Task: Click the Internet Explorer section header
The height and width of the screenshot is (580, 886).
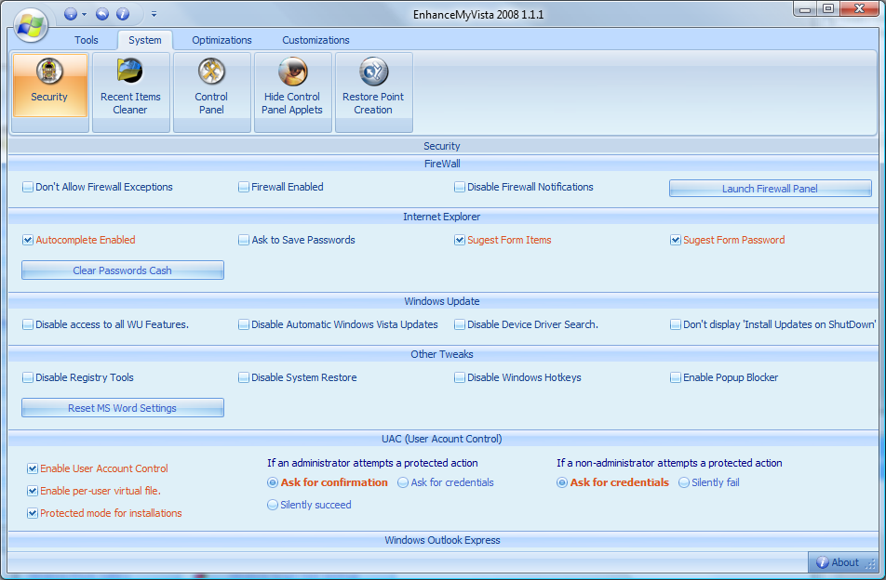Action: pyautogui.click(x=442, y=217)
